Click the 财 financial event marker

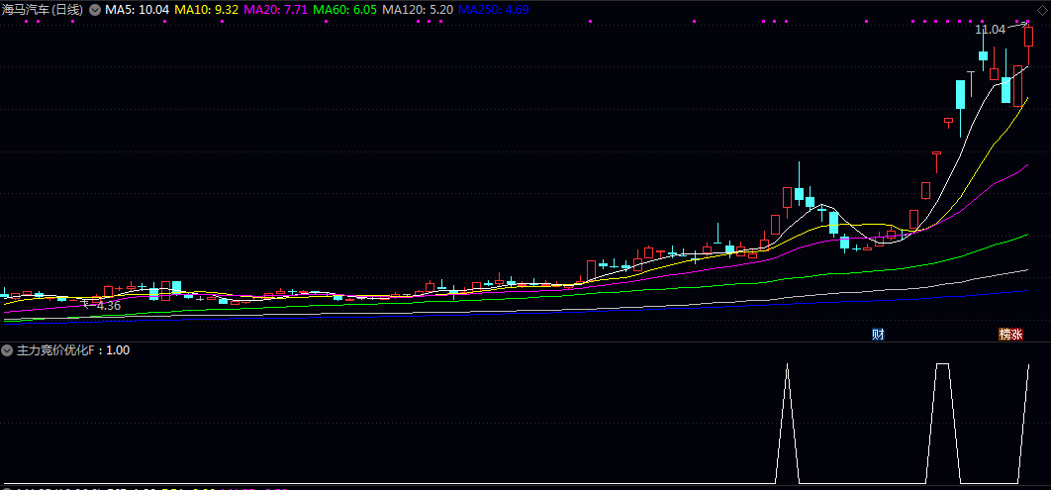coord(877,335)
